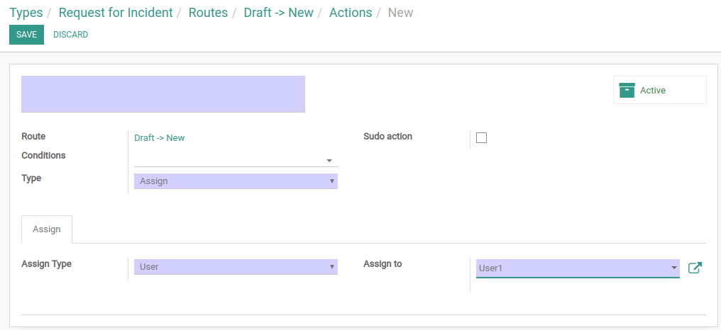Focus the empty action name field
This screenshot has width=721, height=330.
point(163,94)
